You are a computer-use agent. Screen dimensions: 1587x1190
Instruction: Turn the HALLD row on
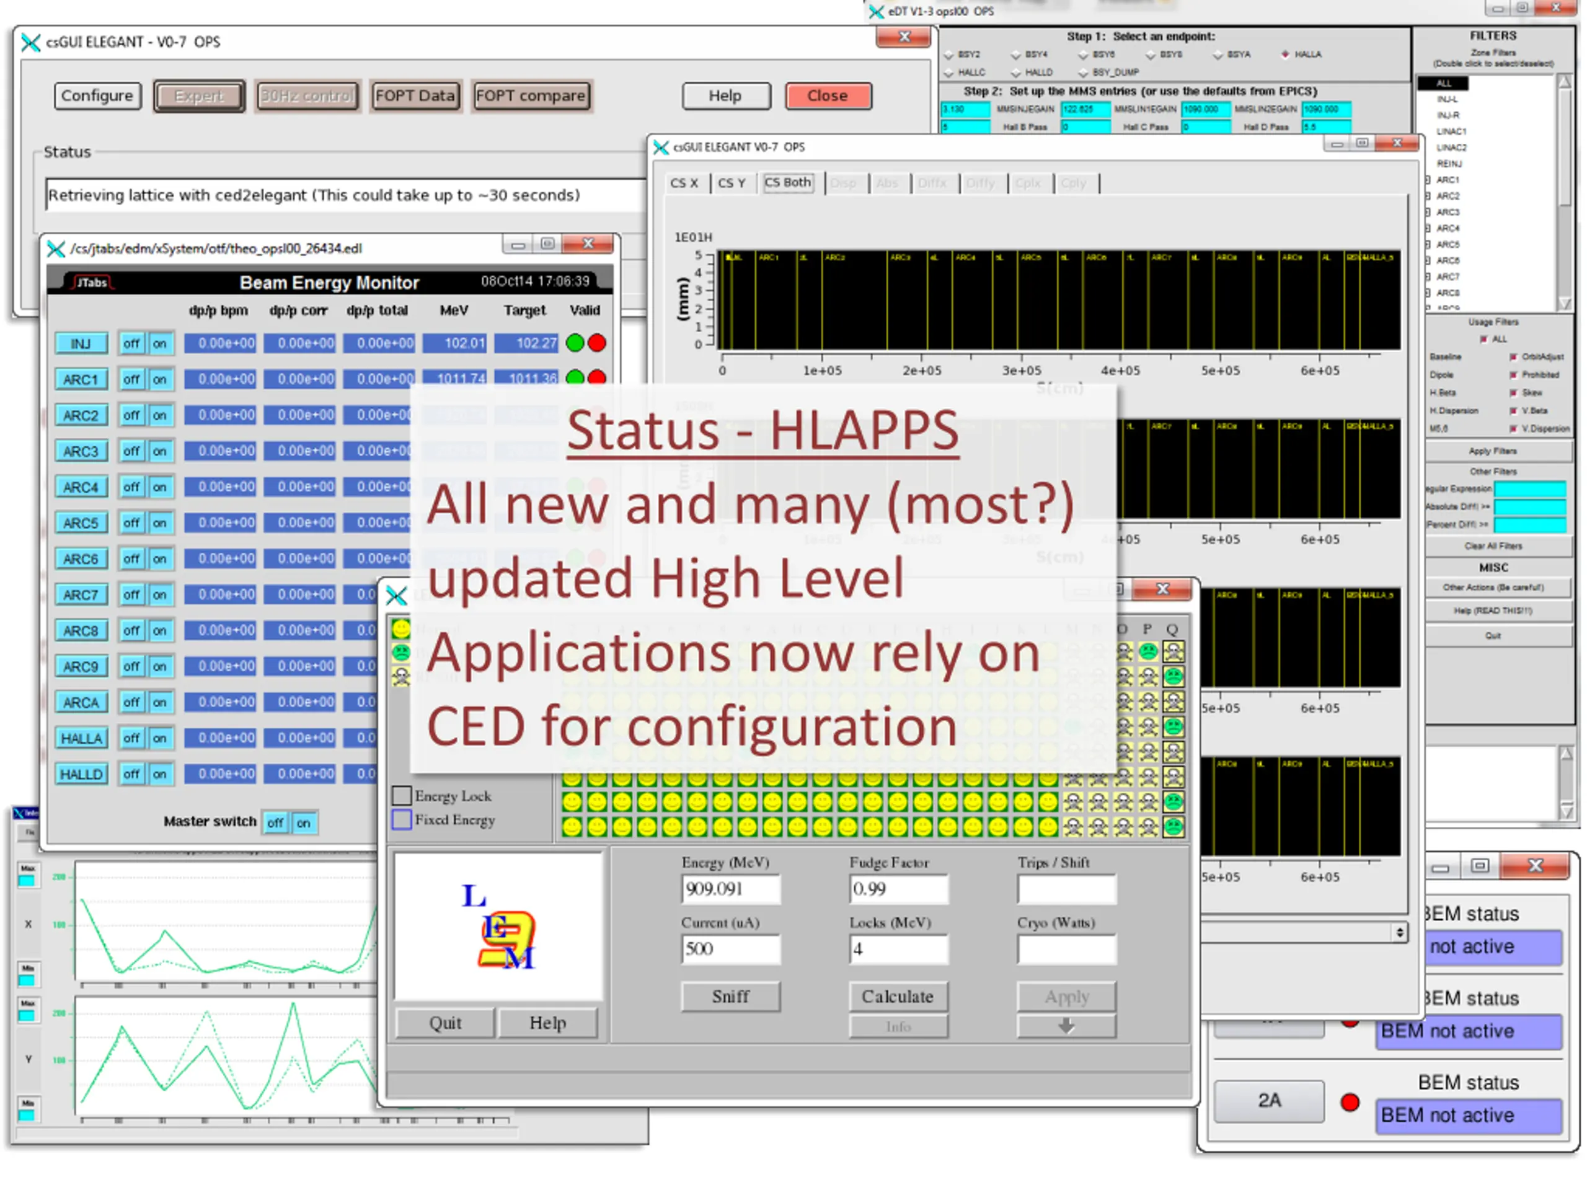click(x=160, y=775)
